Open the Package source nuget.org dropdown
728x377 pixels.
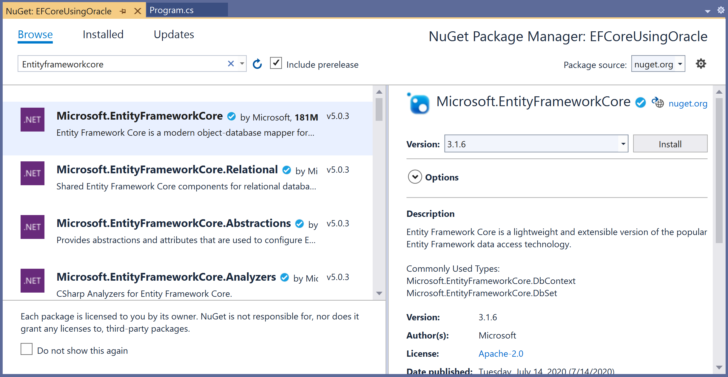680,64
